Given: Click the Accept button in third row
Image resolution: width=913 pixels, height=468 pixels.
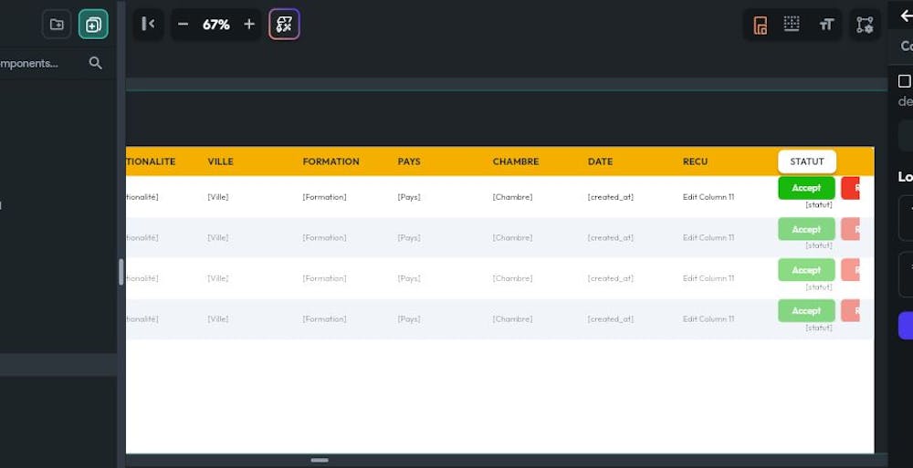Looking at the screenshot, I should pos(806,270).
